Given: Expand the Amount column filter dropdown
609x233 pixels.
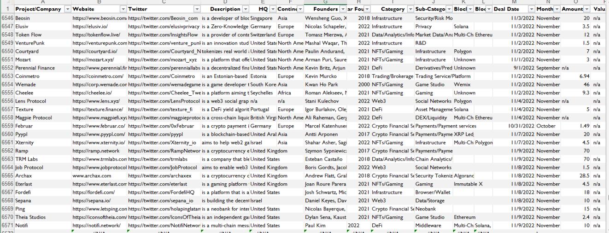Looking at the screenshot, I should pos(587,9).
